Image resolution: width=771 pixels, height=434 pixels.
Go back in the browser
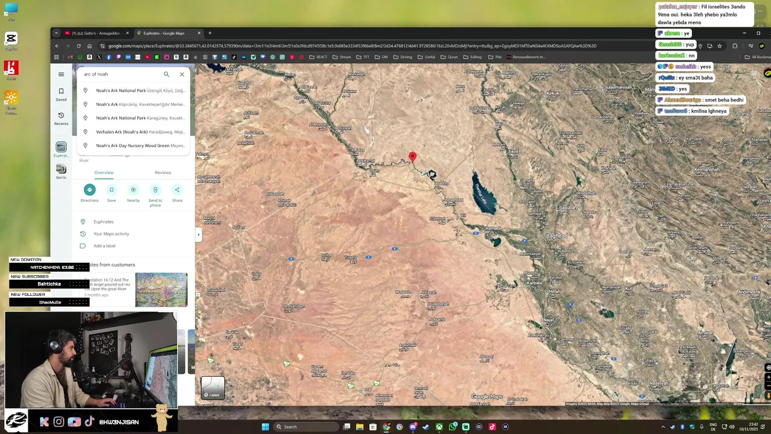coord(57,46)
